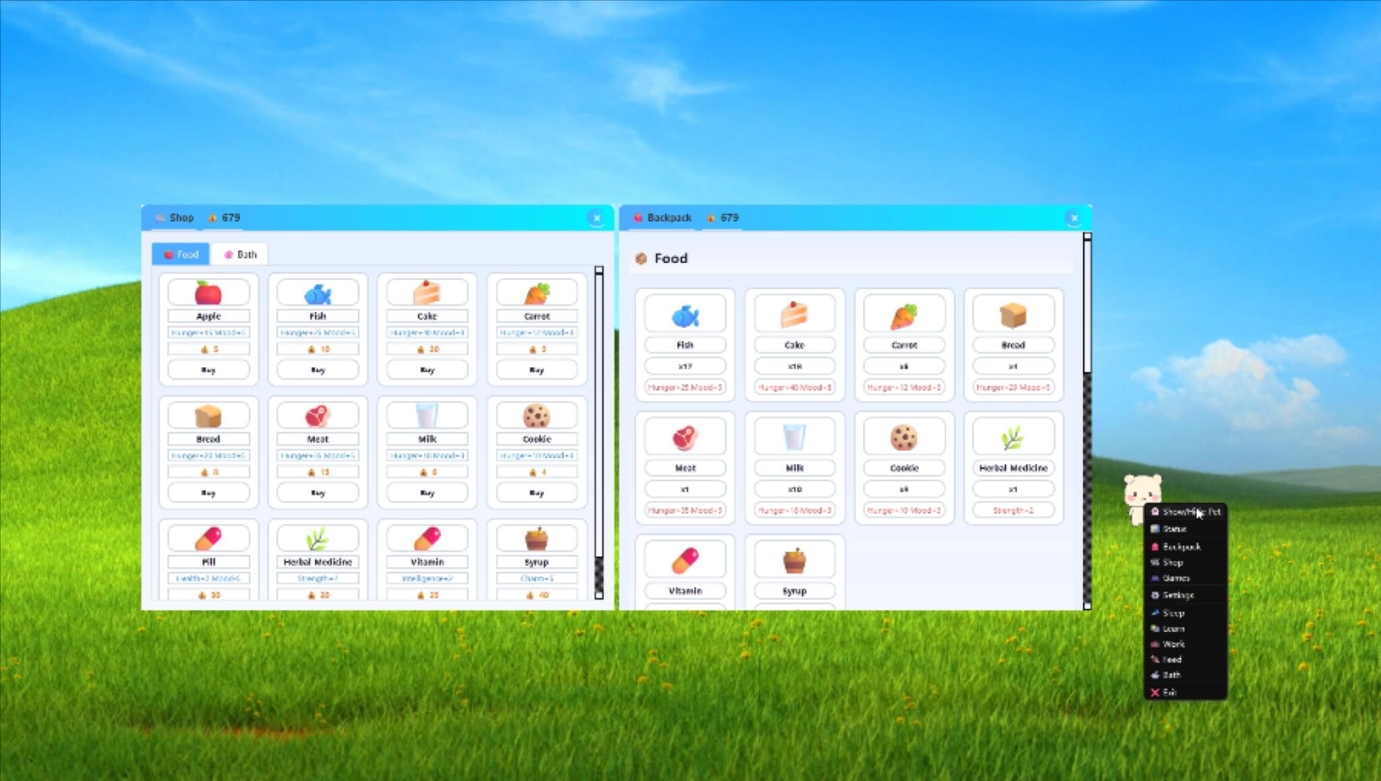Buy a Cake in the Shop
Image resolution: width=1381 pixels, height=781 pixels.
(x=426, y=370)
